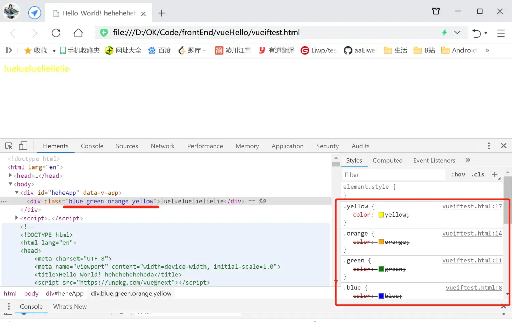
Task: Switch to Application DevTools tab
Action: pos(288,146)
